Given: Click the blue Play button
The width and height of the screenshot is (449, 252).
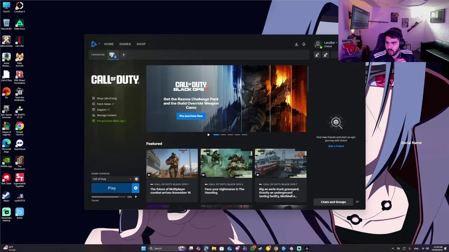Looking at the screenshot, I should (112, 188).
